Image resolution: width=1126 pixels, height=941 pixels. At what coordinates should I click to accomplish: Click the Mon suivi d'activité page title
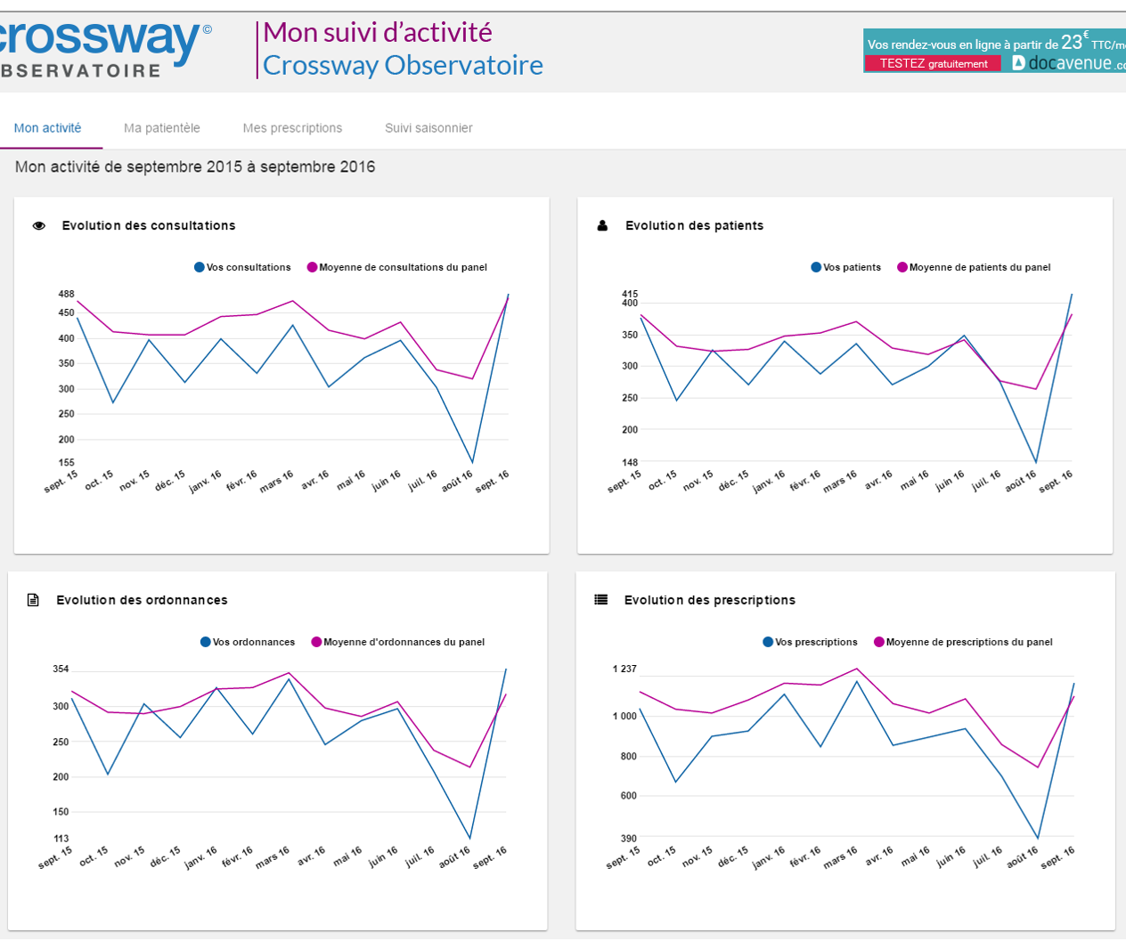[378, 33]
